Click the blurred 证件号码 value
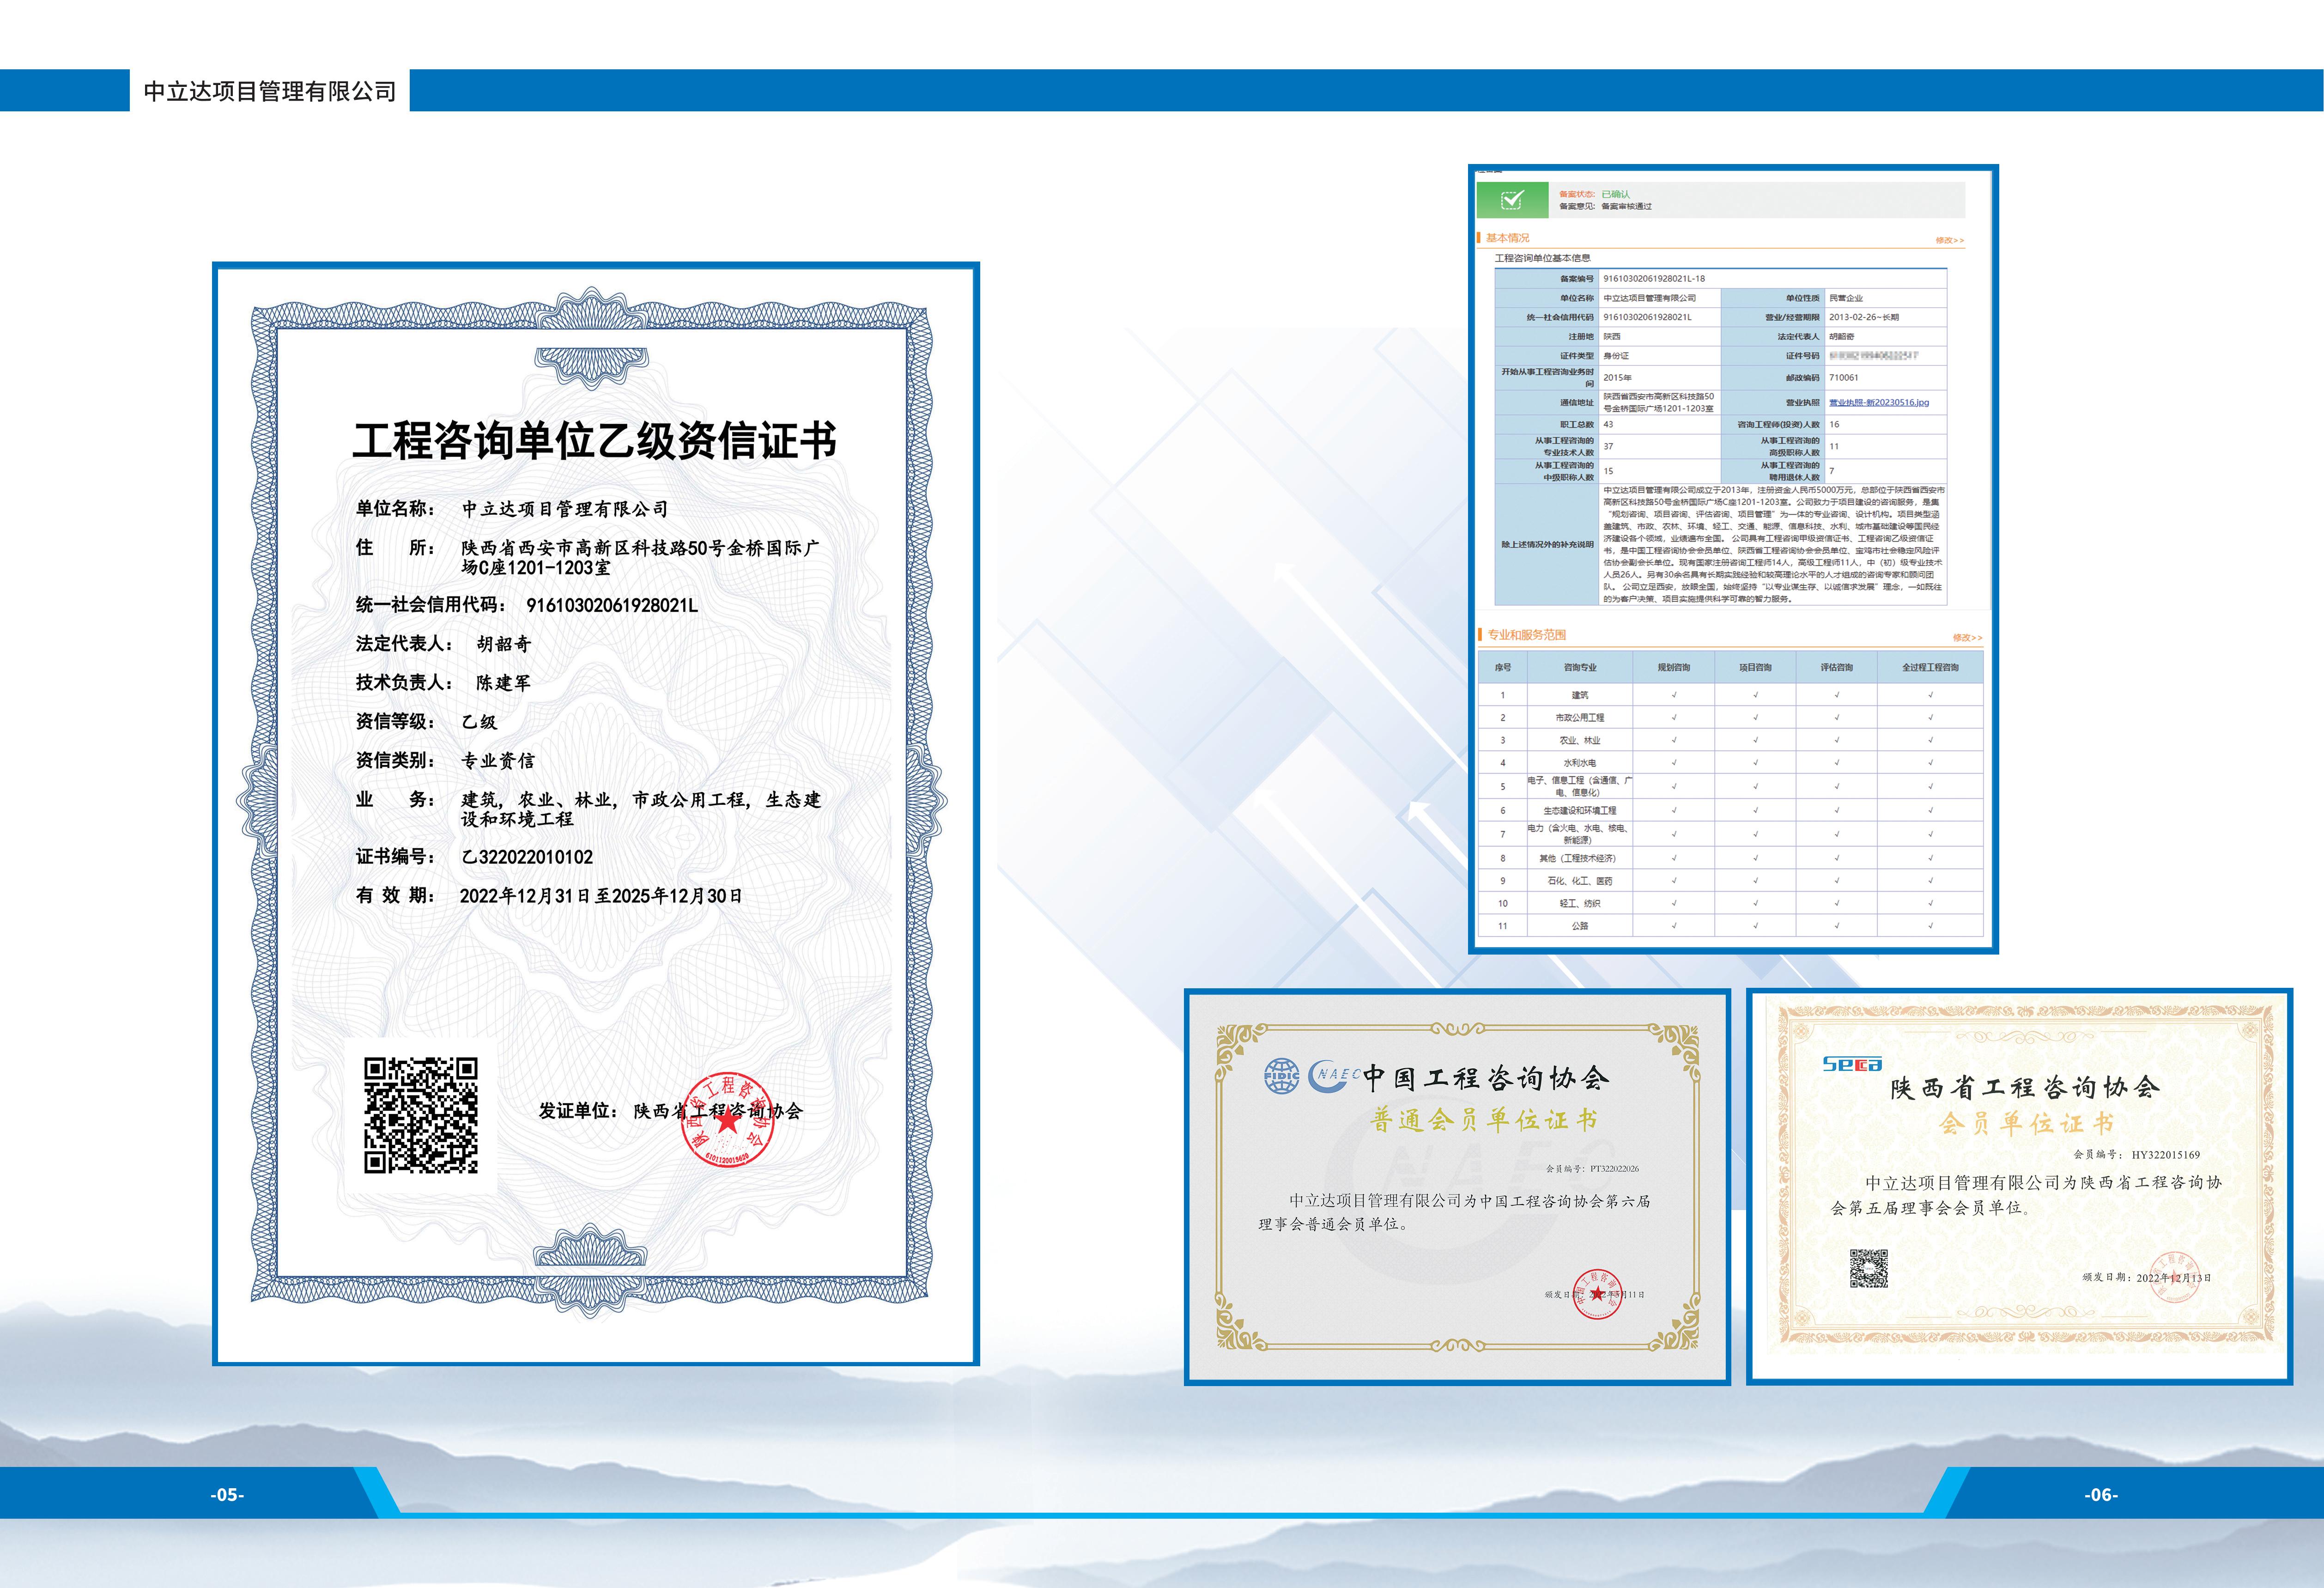Image resolution: width=2324 pixels, height=1588 pixels. pyautogui.click(x=1873, y=356)
